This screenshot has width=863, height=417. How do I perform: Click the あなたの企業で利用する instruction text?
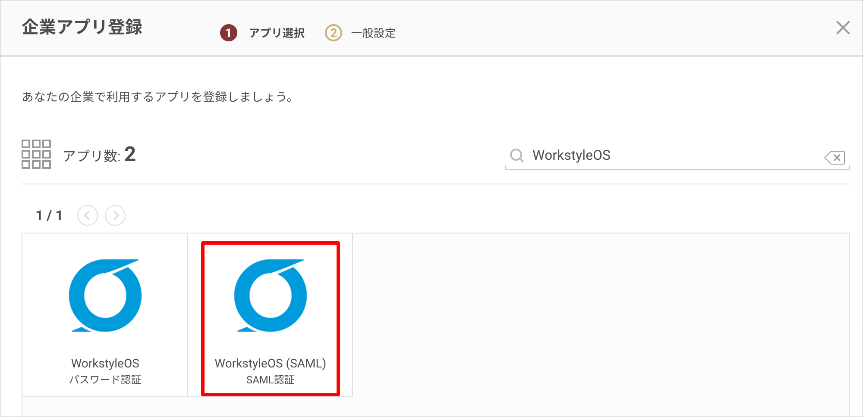158,97
